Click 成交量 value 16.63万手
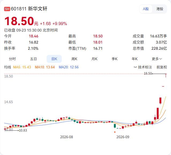 [158, 36]
